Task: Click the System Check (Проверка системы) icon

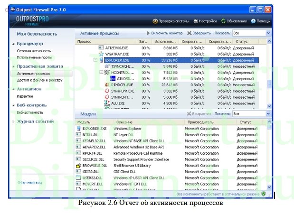Action: tap(155, 21)
